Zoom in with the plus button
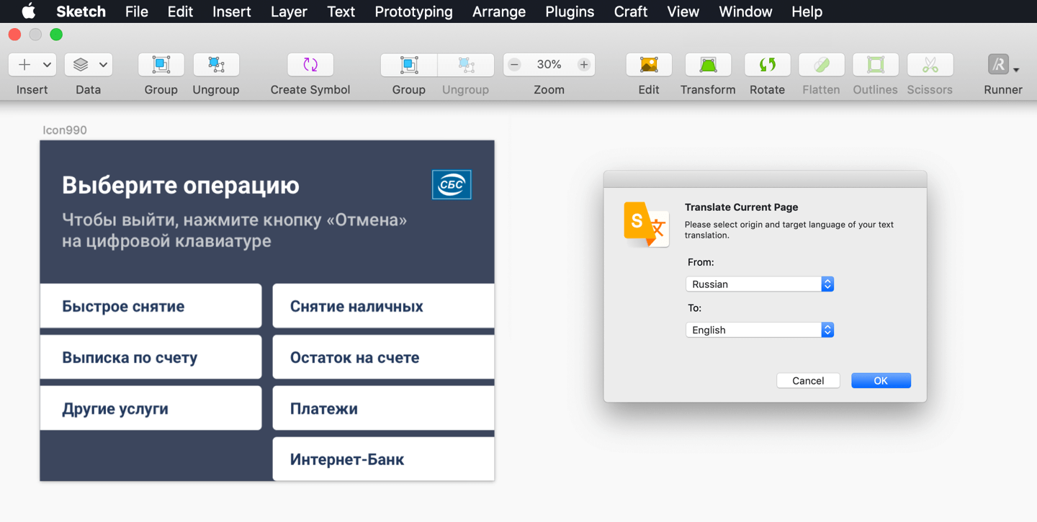 [x=583, y=65]
